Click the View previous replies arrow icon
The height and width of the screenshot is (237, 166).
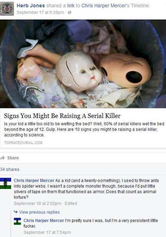click(x=16, y=212)
